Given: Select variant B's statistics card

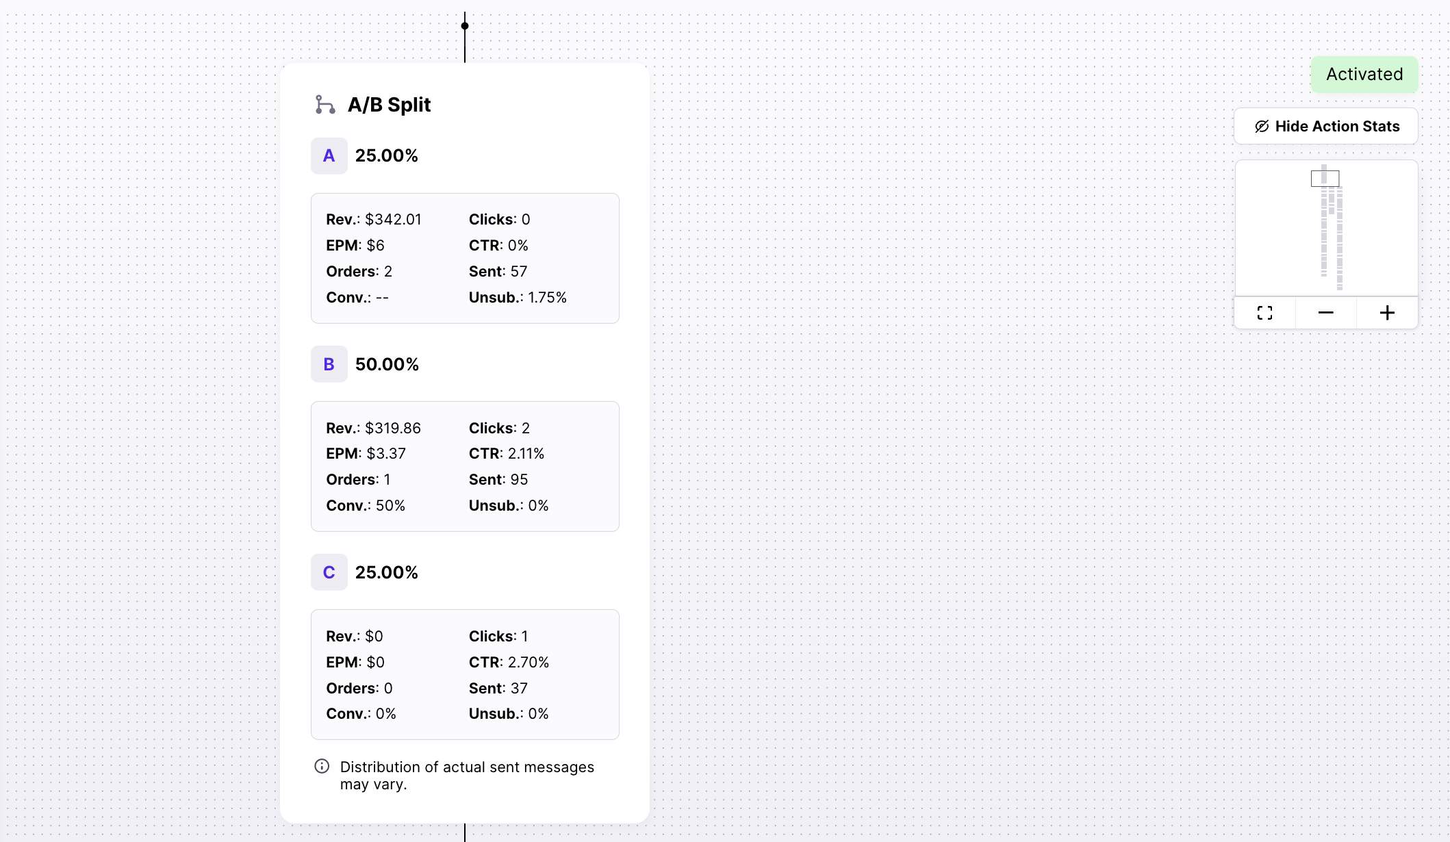Looking at the screenshot, I should pos(465,466).
